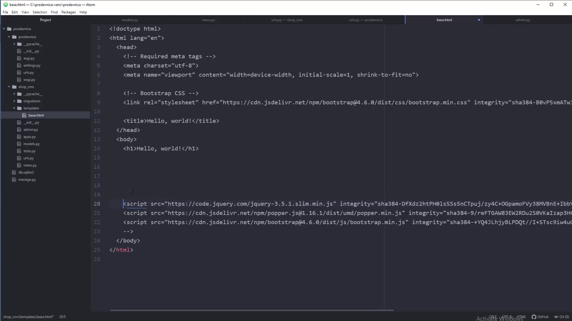Click the closing </body> tag line
The height and width of the screenshot is (321, 572).
128,241
